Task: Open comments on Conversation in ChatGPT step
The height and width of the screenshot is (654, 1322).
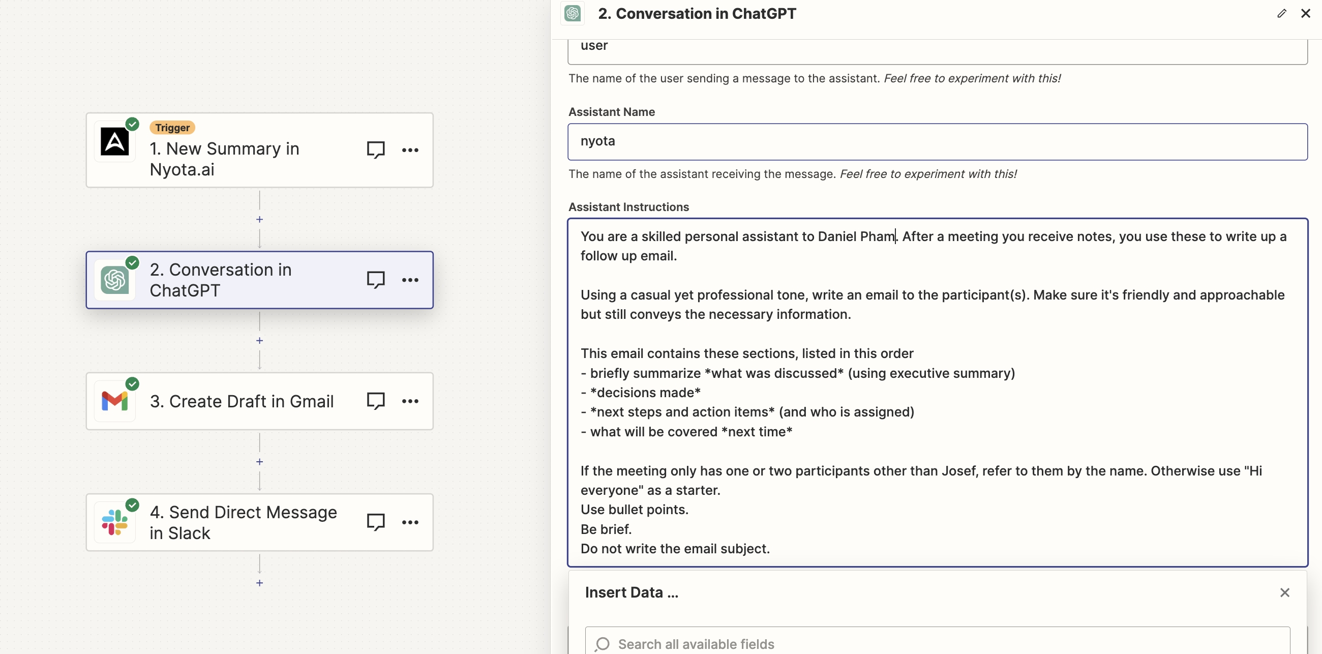Action: pos(376,280)
